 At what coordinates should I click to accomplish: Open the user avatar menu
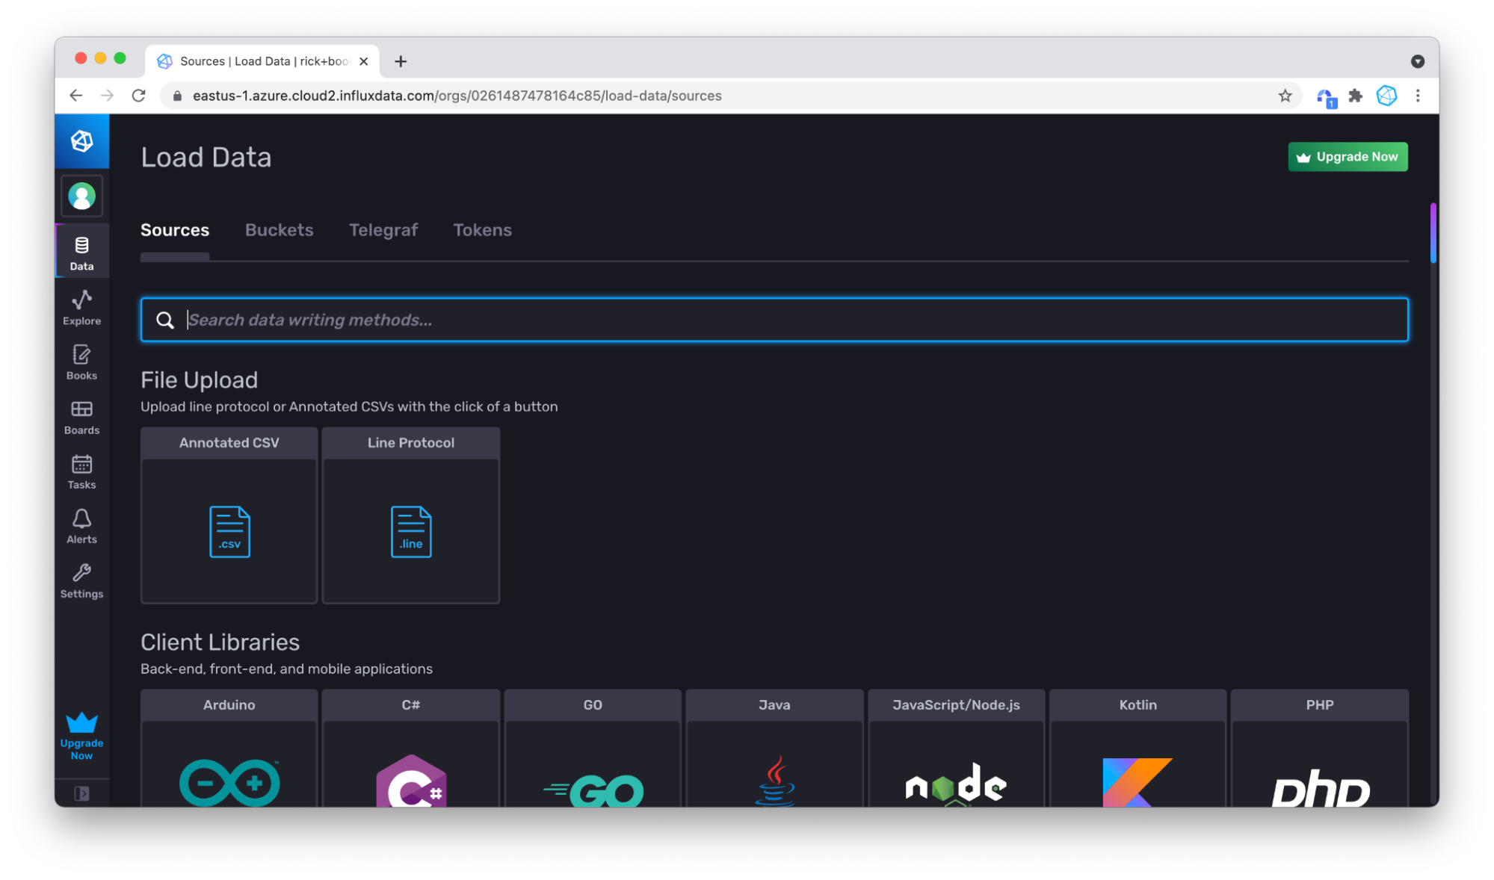[81, 196]
